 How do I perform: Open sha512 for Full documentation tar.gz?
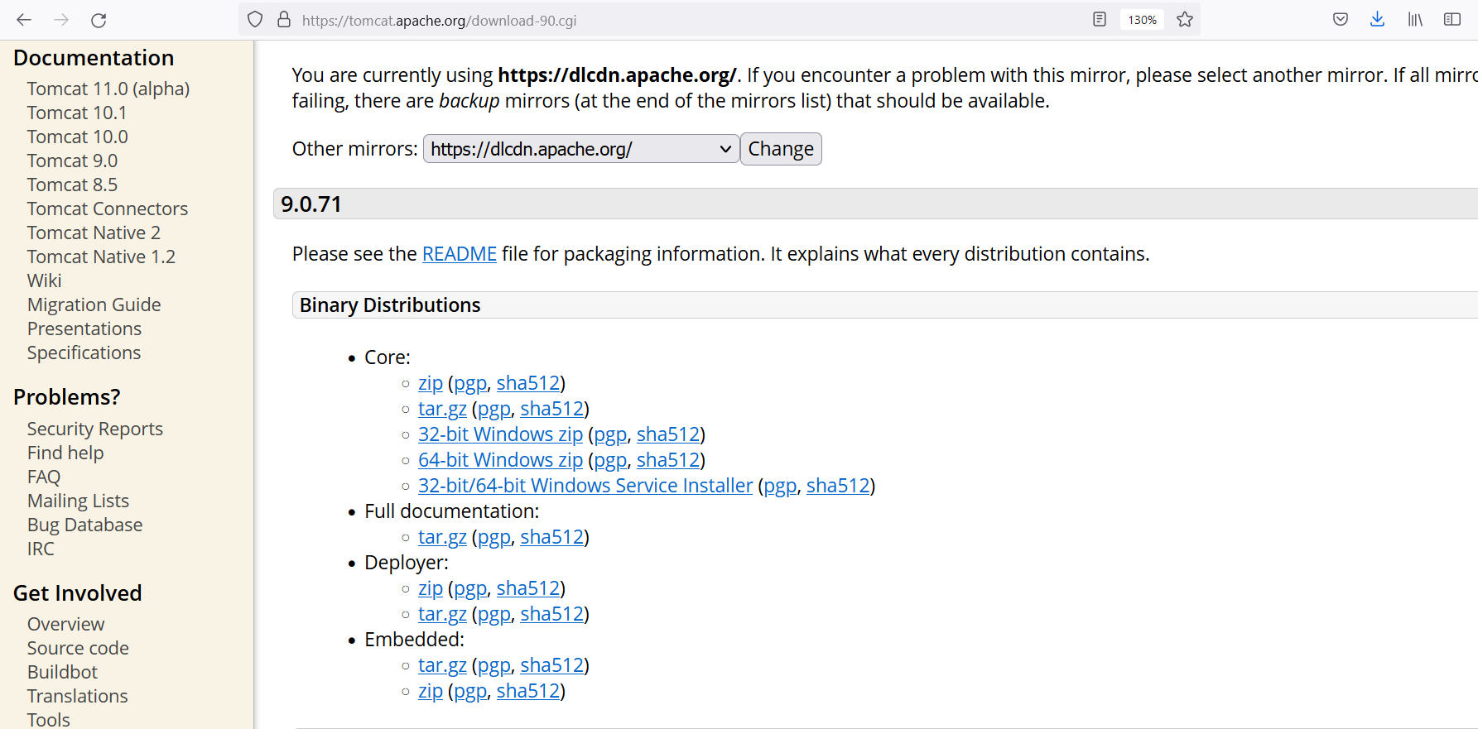(552, 537)
